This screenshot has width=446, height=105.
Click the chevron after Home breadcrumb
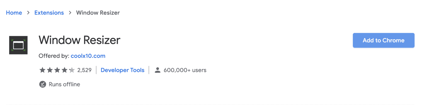[x=28, y=13]
